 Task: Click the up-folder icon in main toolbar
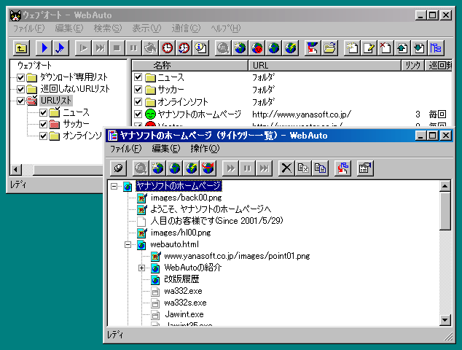[x=22, y=48]
